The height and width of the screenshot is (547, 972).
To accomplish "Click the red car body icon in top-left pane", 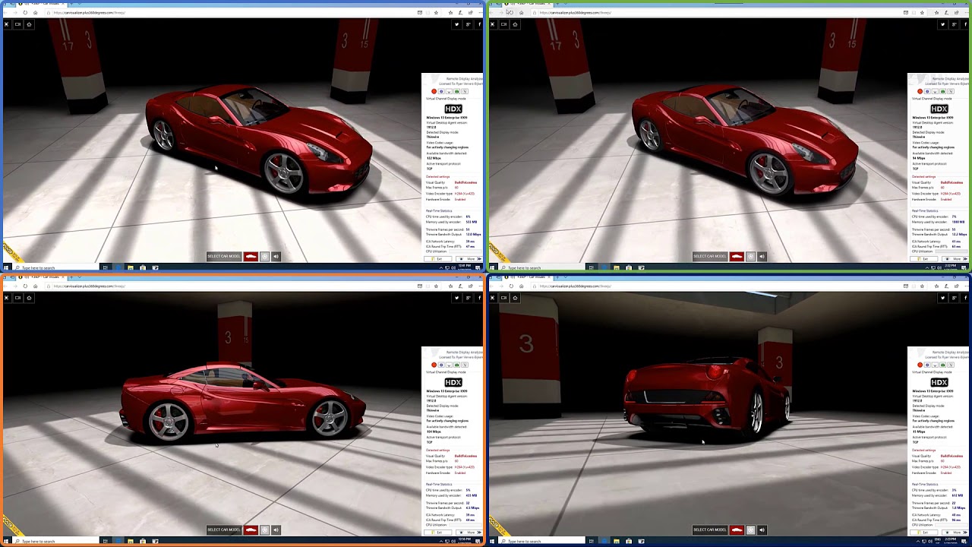I will pos(251,256).
